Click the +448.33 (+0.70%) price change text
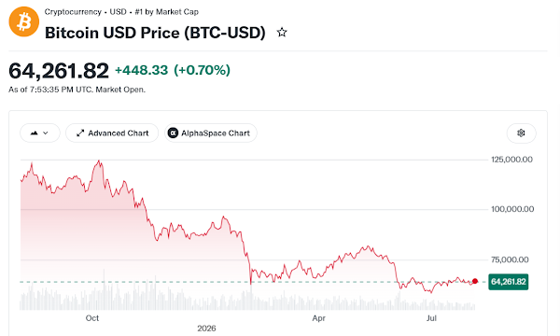The height and width of the screenshot is (336, 560). [173, 70]
